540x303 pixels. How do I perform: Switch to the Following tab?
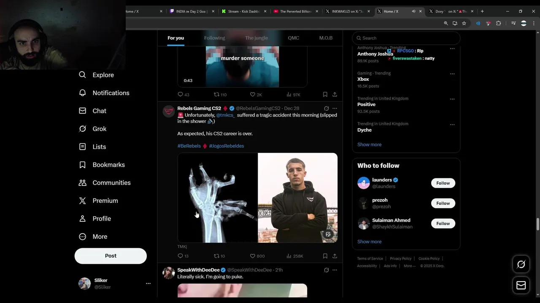[x=214, y=38]
